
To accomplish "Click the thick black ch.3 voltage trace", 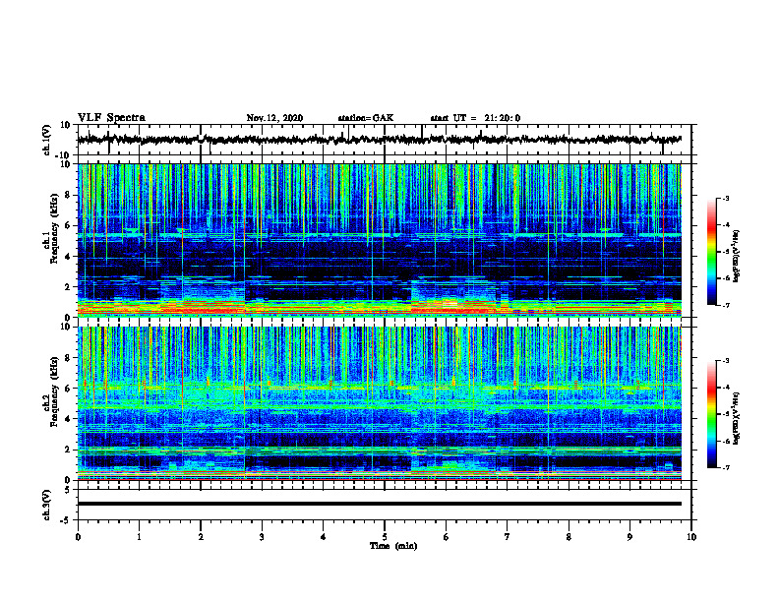I will (x=380, y=504).
